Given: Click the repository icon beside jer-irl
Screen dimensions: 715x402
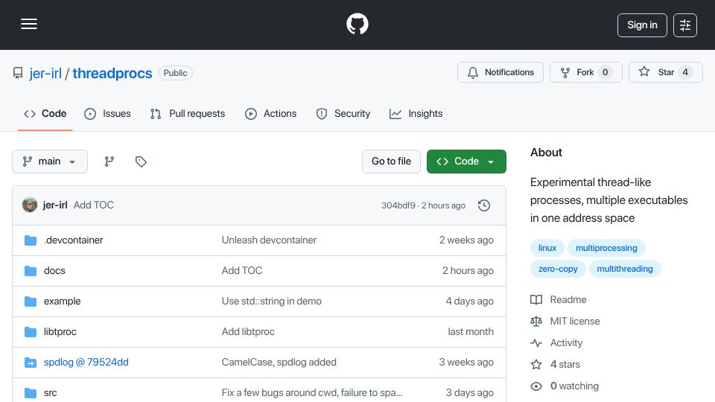Looking at the screenshot, I should 18,73.
